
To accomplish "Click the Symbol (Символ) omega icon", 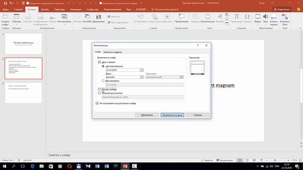I will (x=247, y=17).
